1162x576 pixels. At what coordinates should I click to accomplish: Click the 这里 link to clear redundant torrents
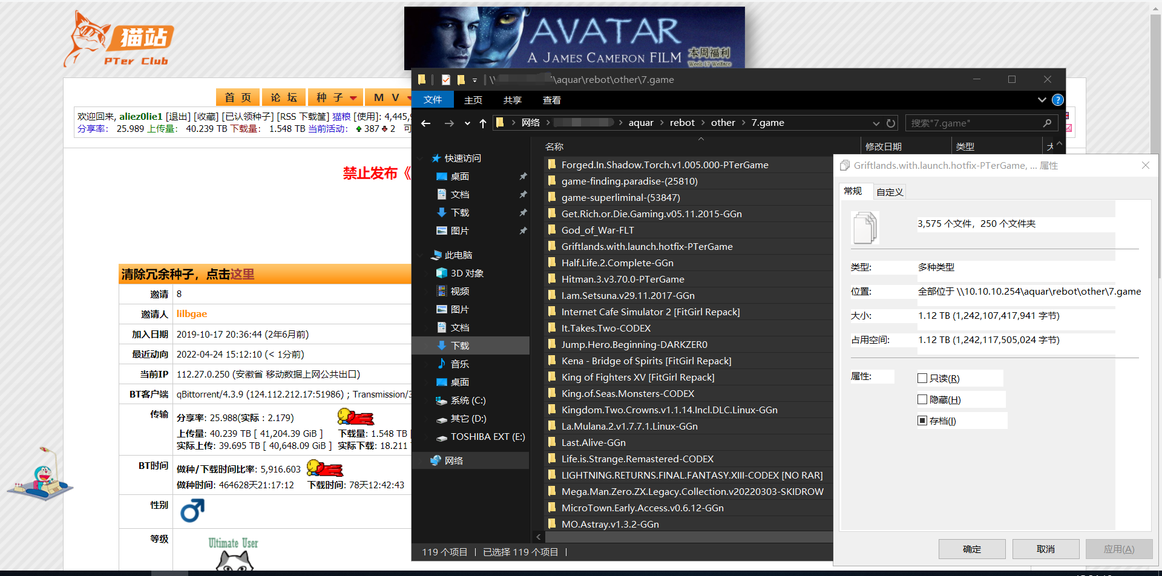tap(242, 275)
